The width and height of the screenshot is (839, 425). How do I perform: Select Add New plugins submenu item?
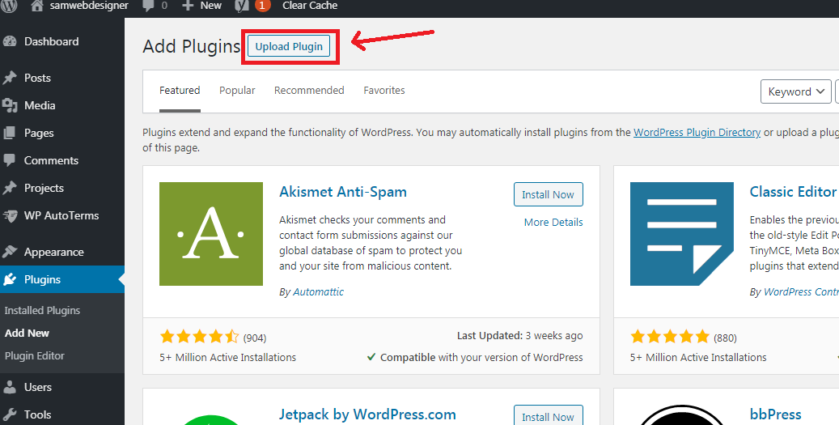coord(27,333)
